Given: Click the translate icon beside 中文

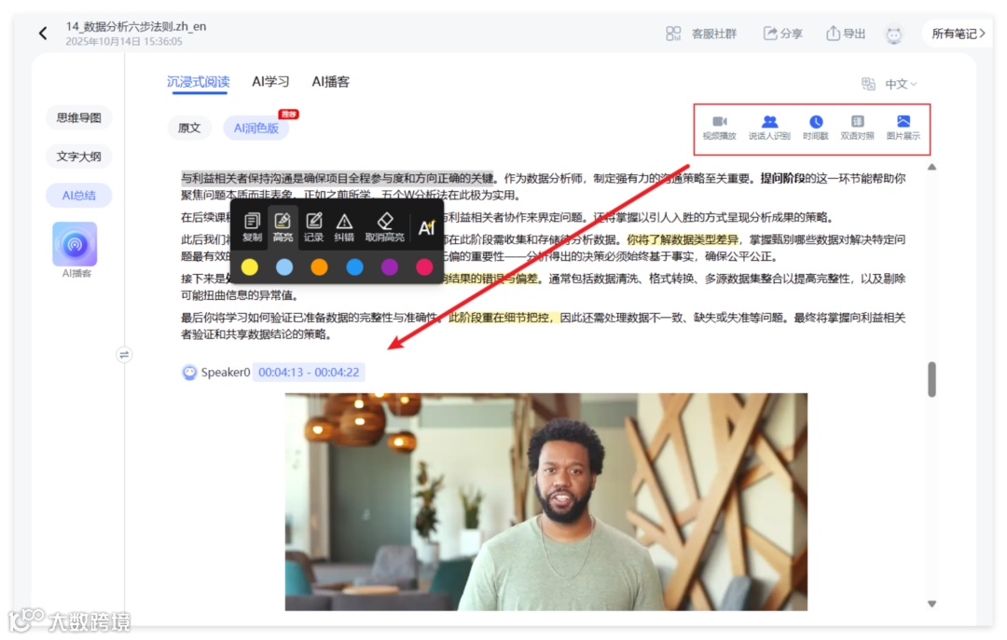Looking at the screenshot, I should pos(868,84).
